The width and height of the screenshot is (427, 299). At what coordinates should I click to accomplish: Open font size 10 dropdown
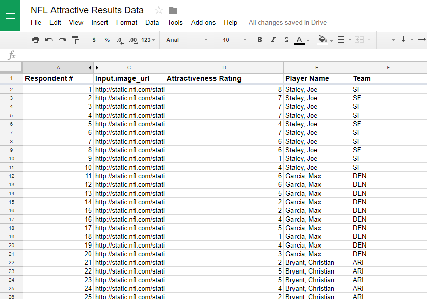tap(234, 40)
